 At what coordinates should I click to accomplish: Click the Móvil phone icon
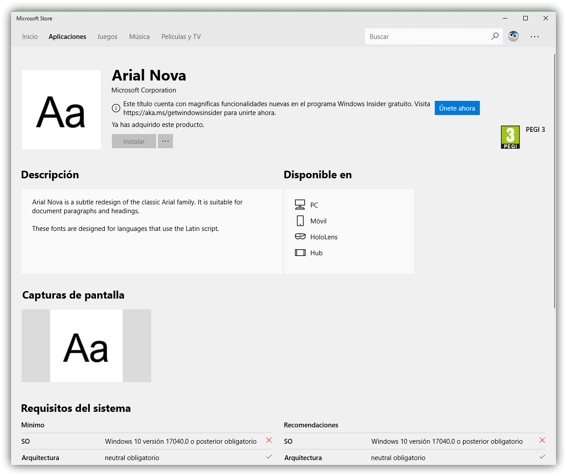coord(300,221)
